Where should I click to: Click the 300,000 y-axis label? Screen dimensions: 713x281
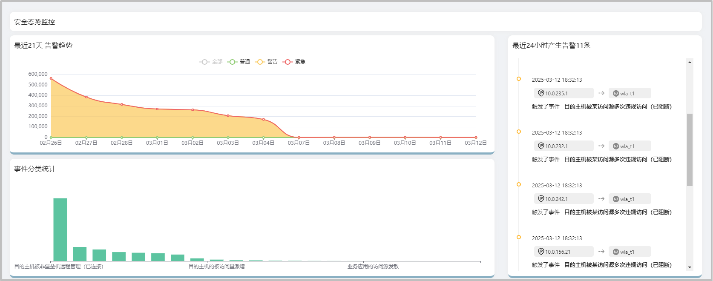point(38,106)
